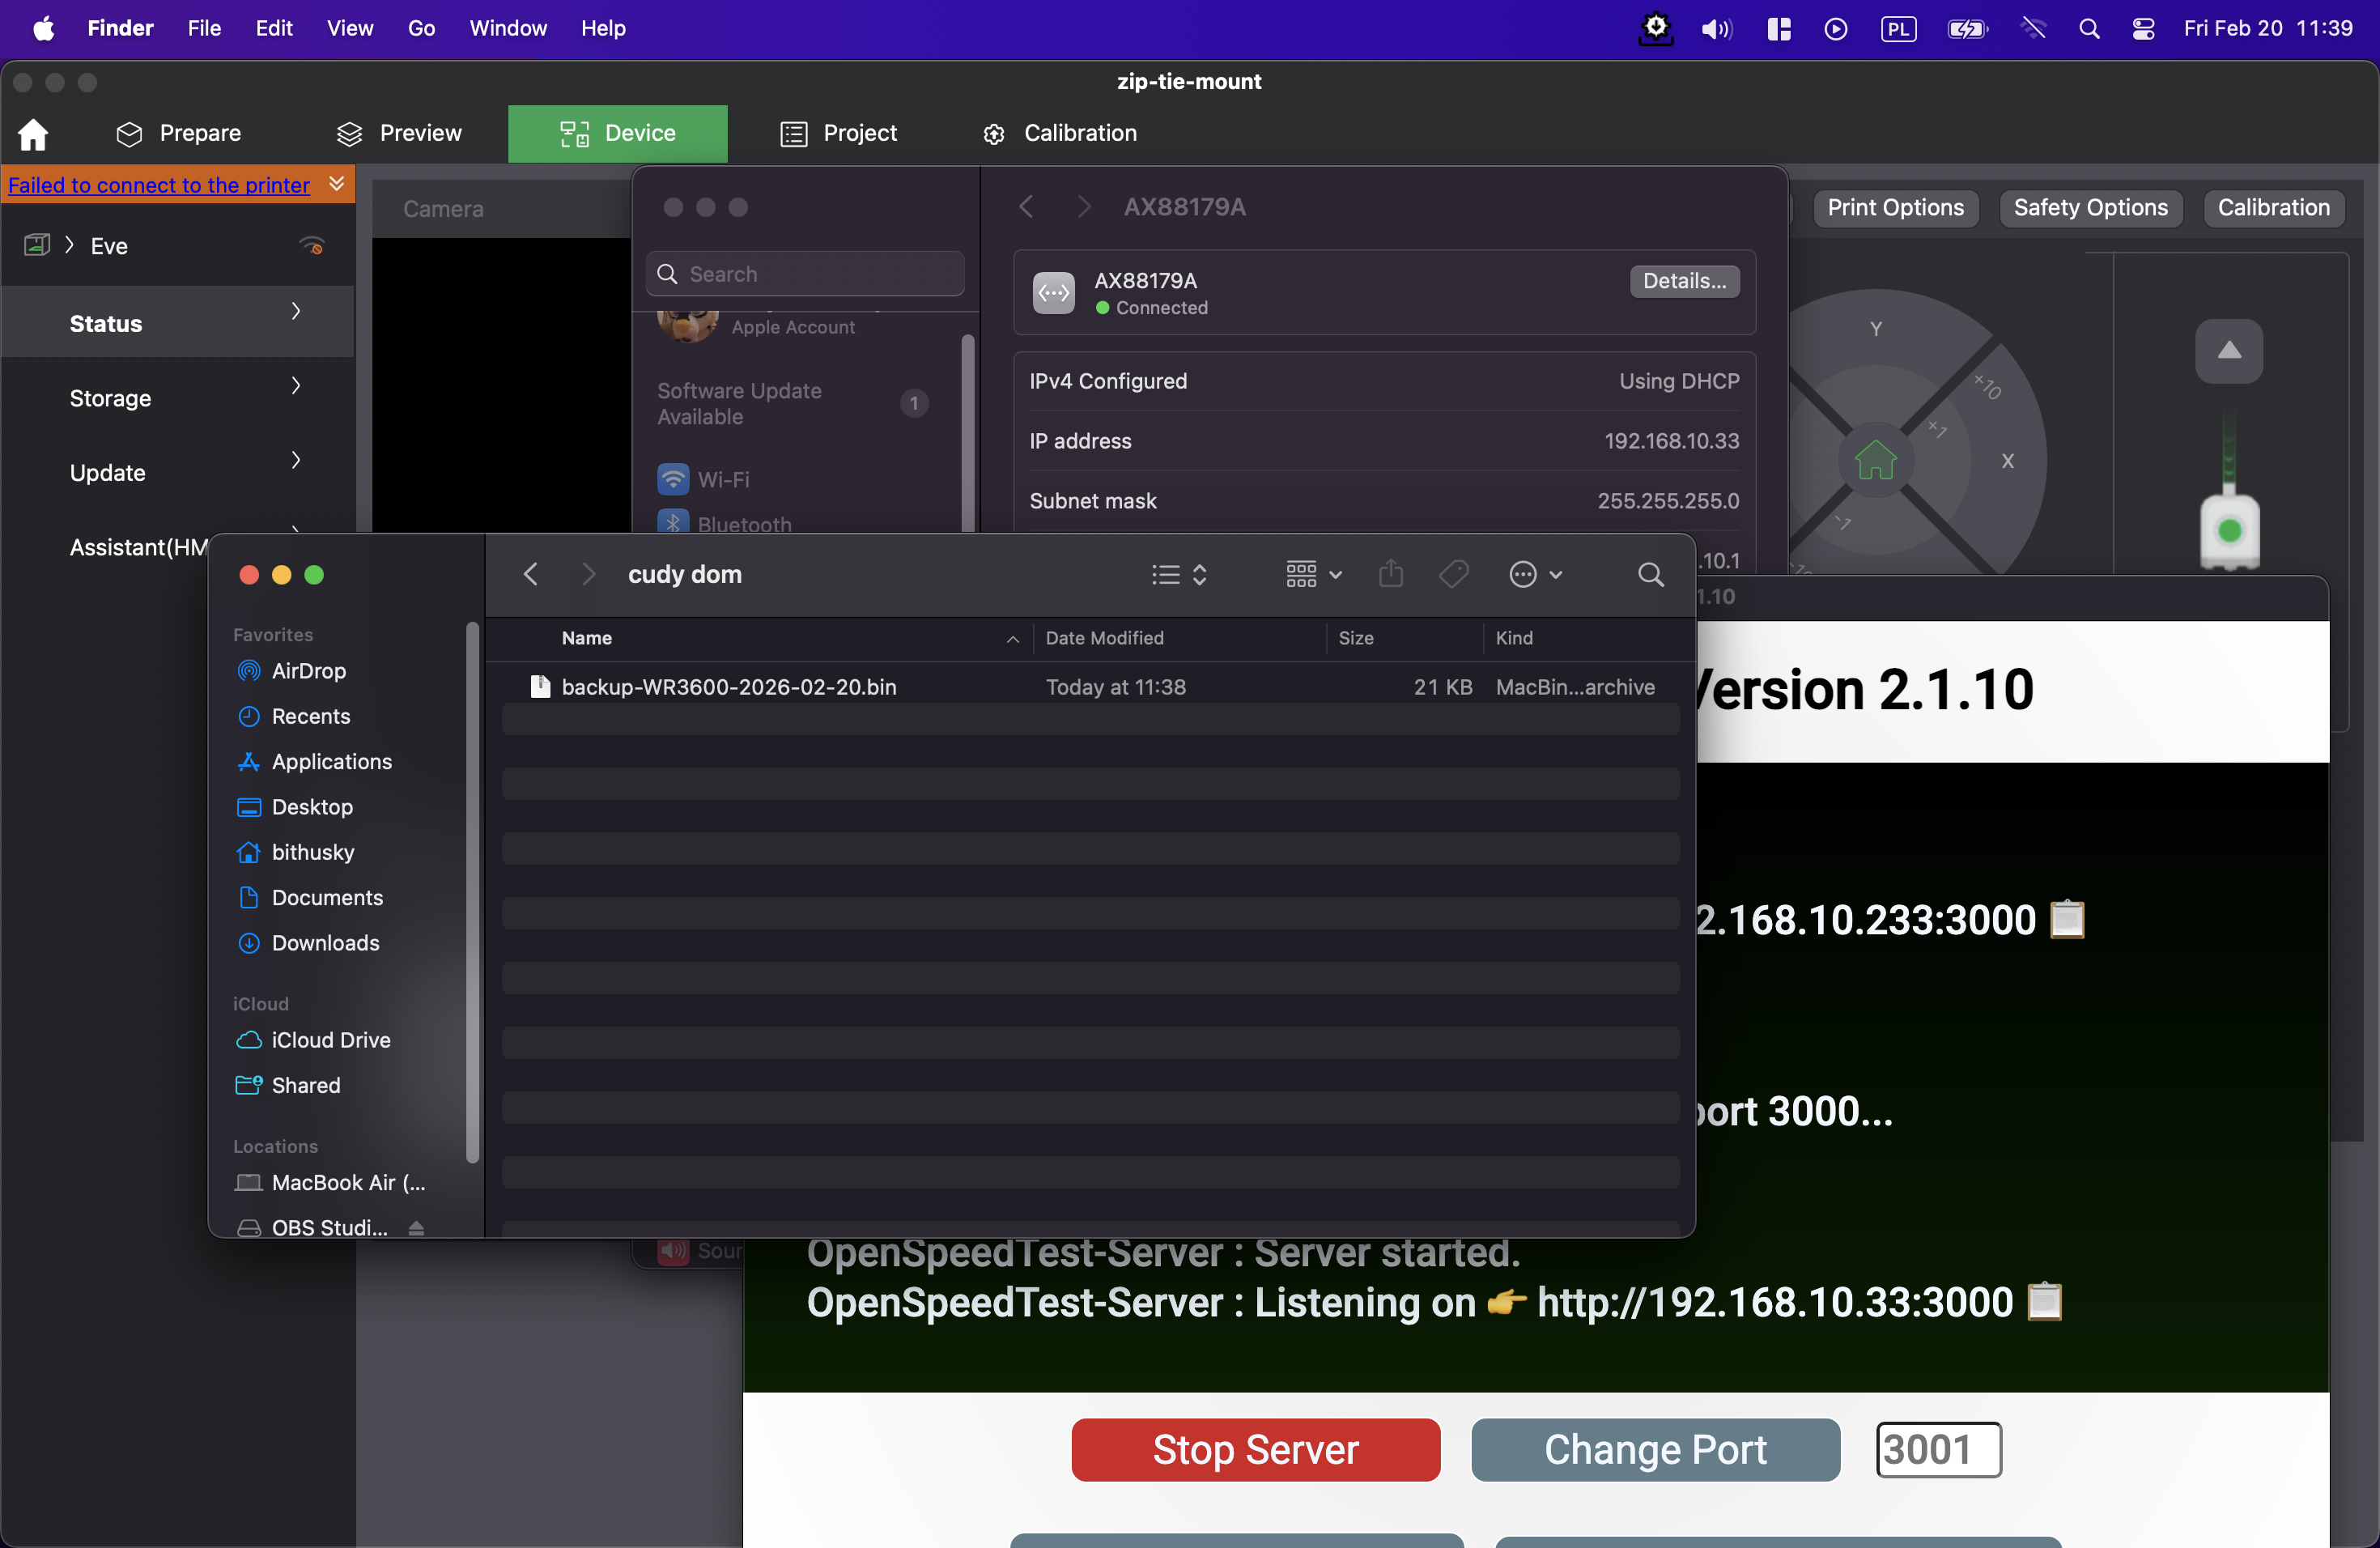This screenshot has height=1548, width=2380.
Task: Copy the 192.168.10.33:3000 address clipboard icon
Action: click(2045, 1301)
